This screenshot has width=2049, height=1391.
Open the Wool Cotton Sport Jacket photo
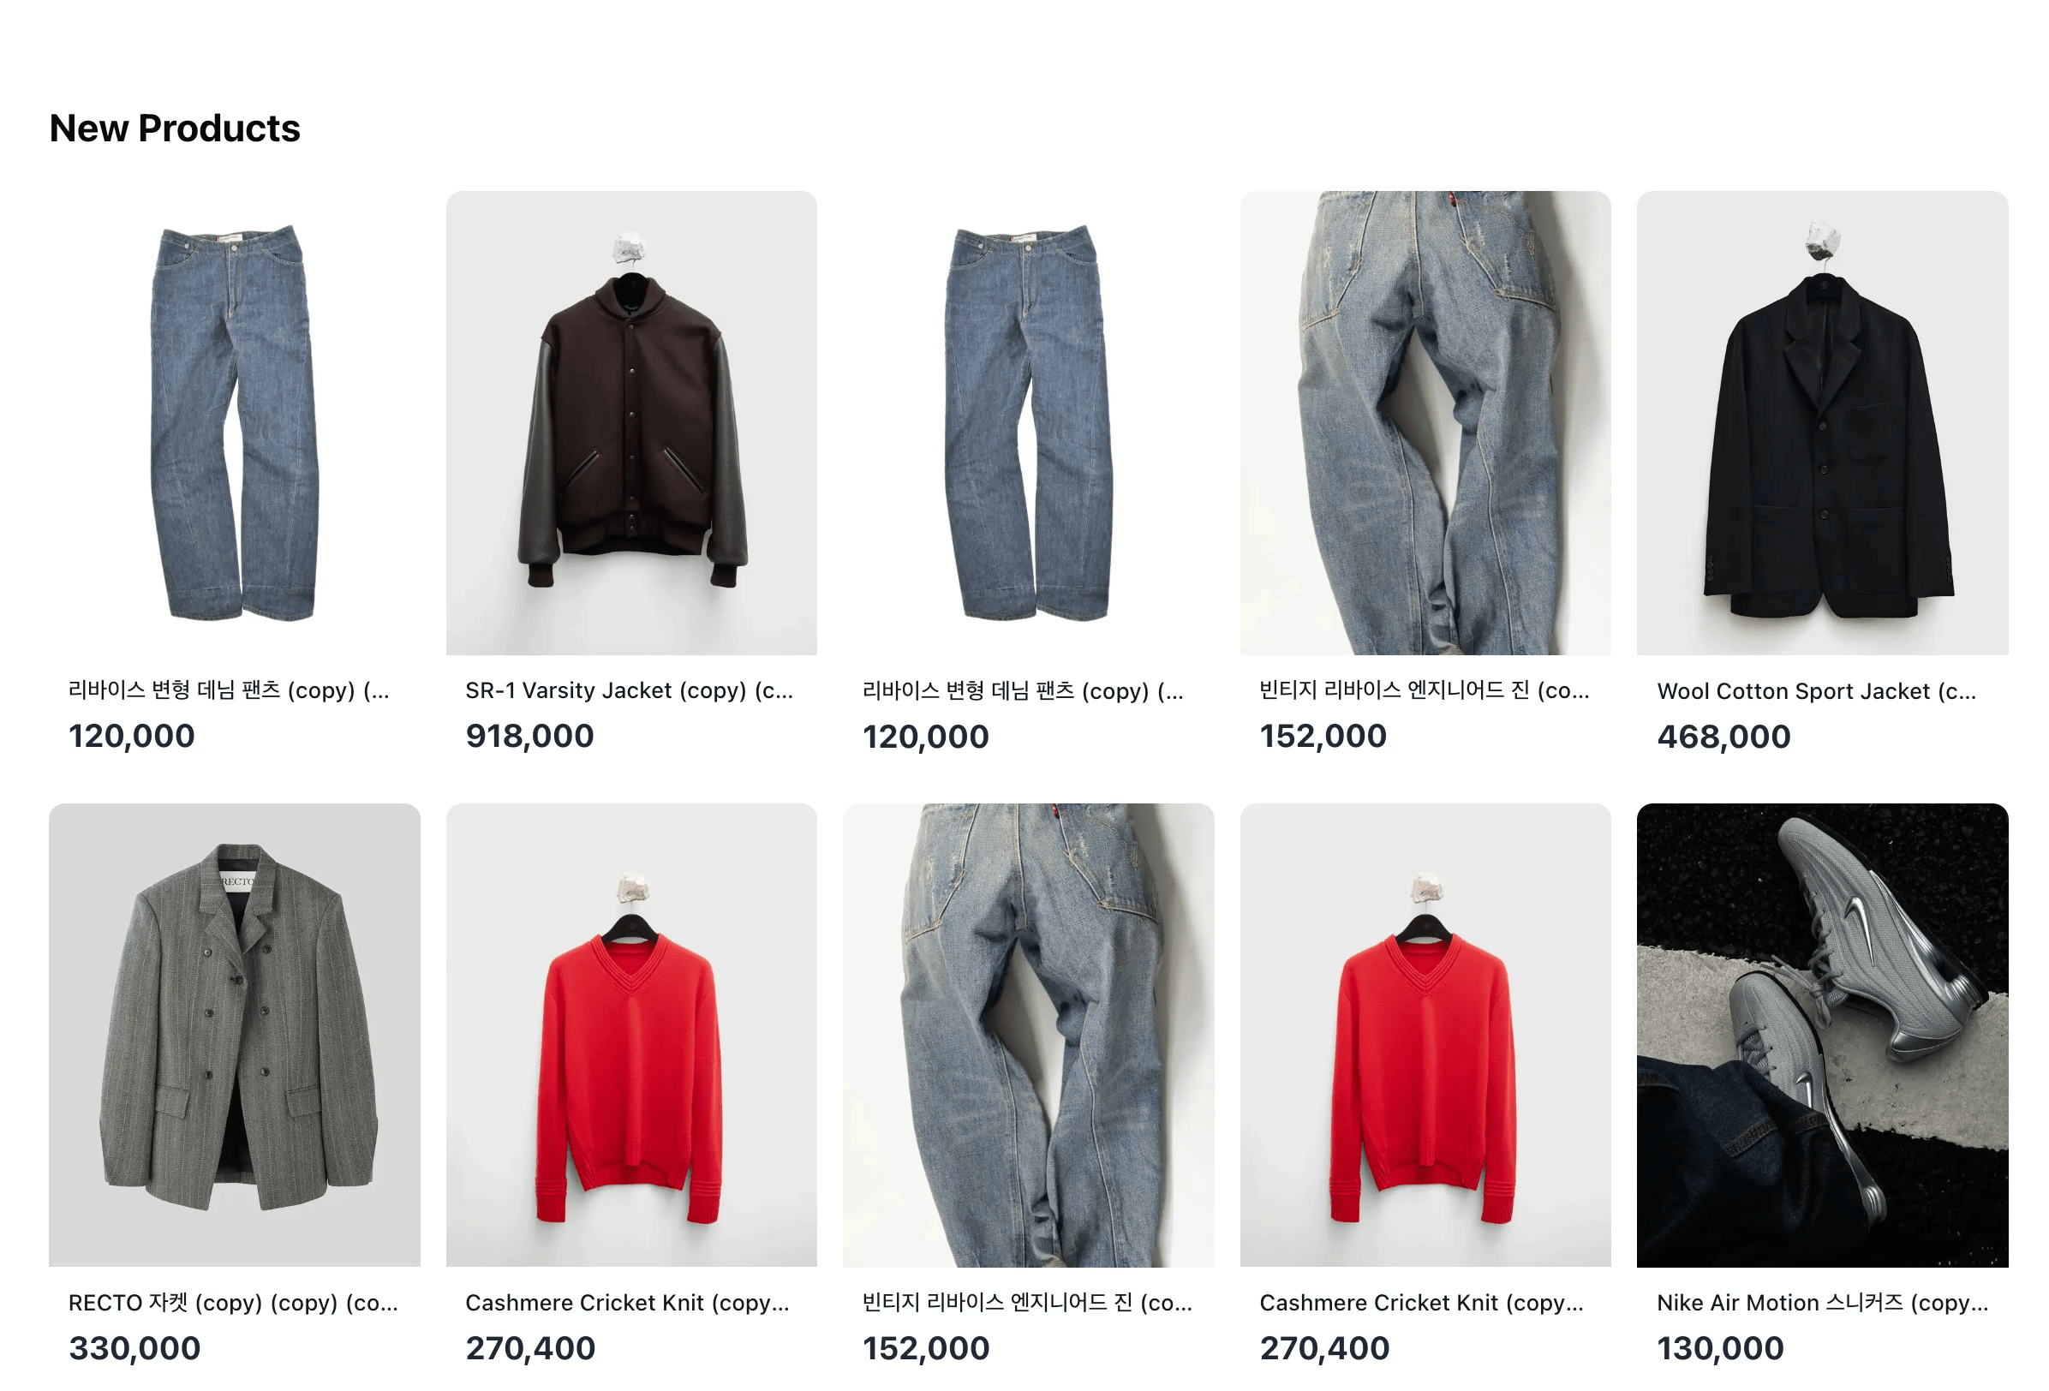1822,422
